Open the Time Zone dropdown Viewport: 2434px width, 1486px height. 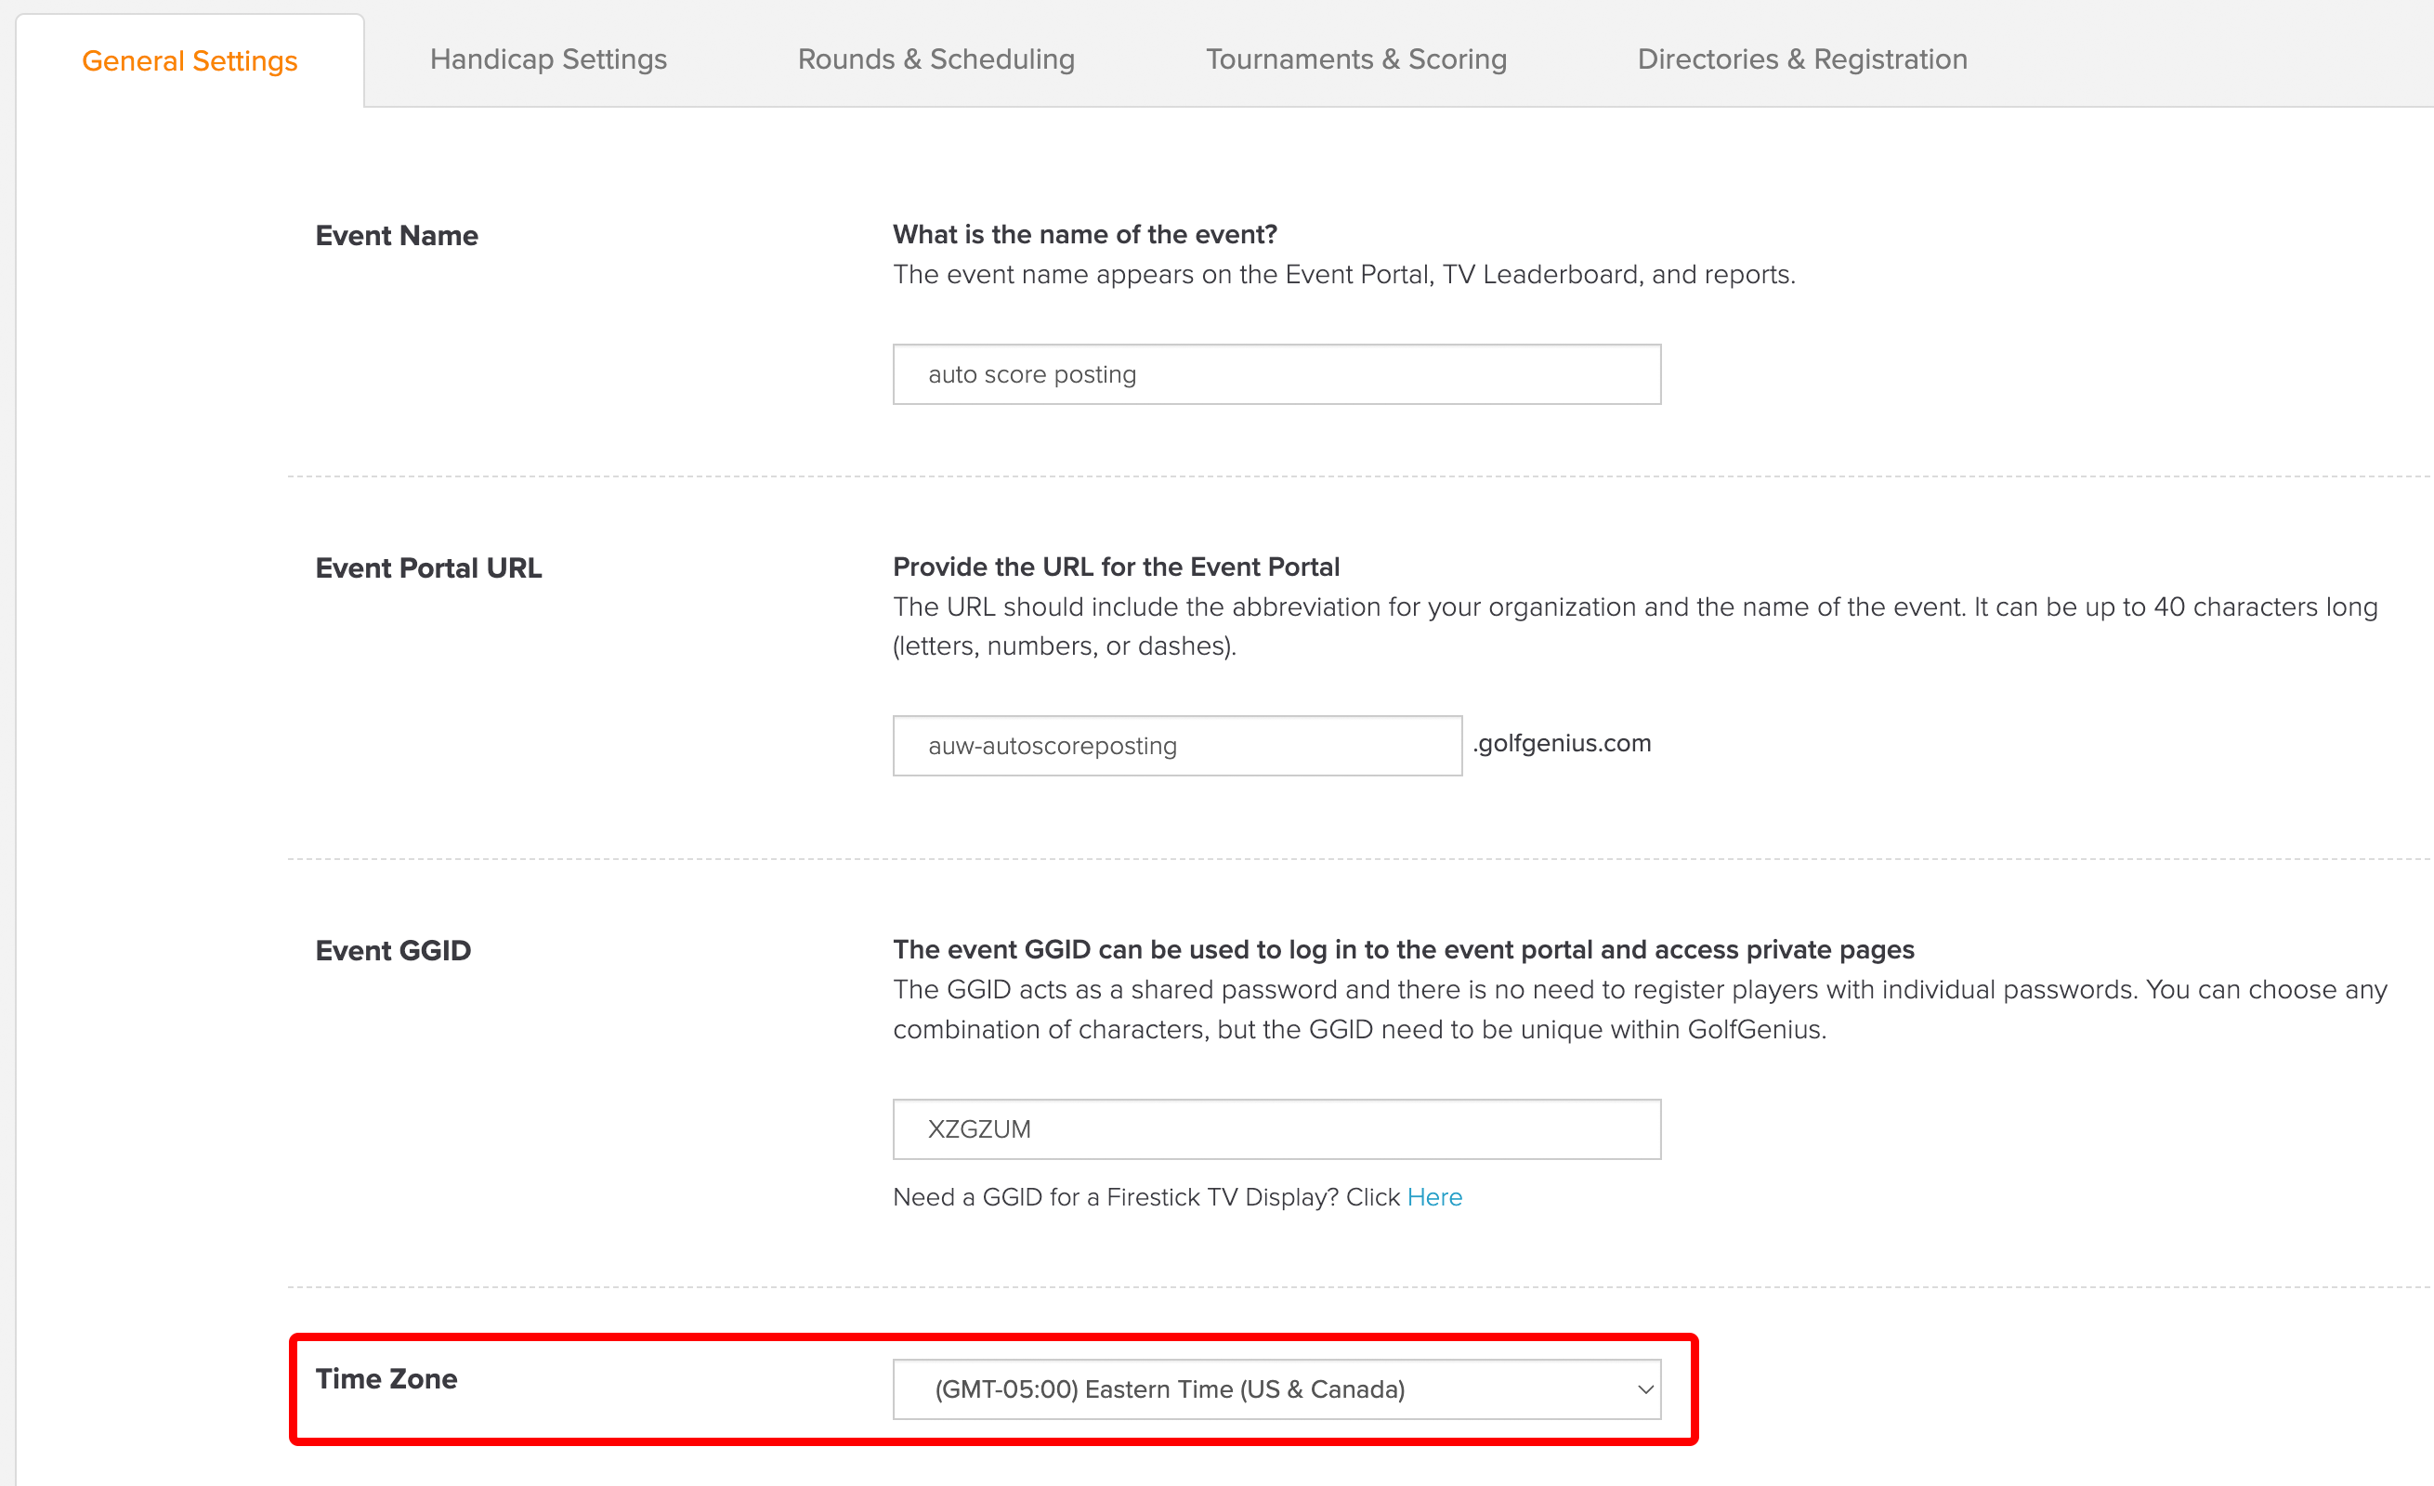tap(1276, 1388)
